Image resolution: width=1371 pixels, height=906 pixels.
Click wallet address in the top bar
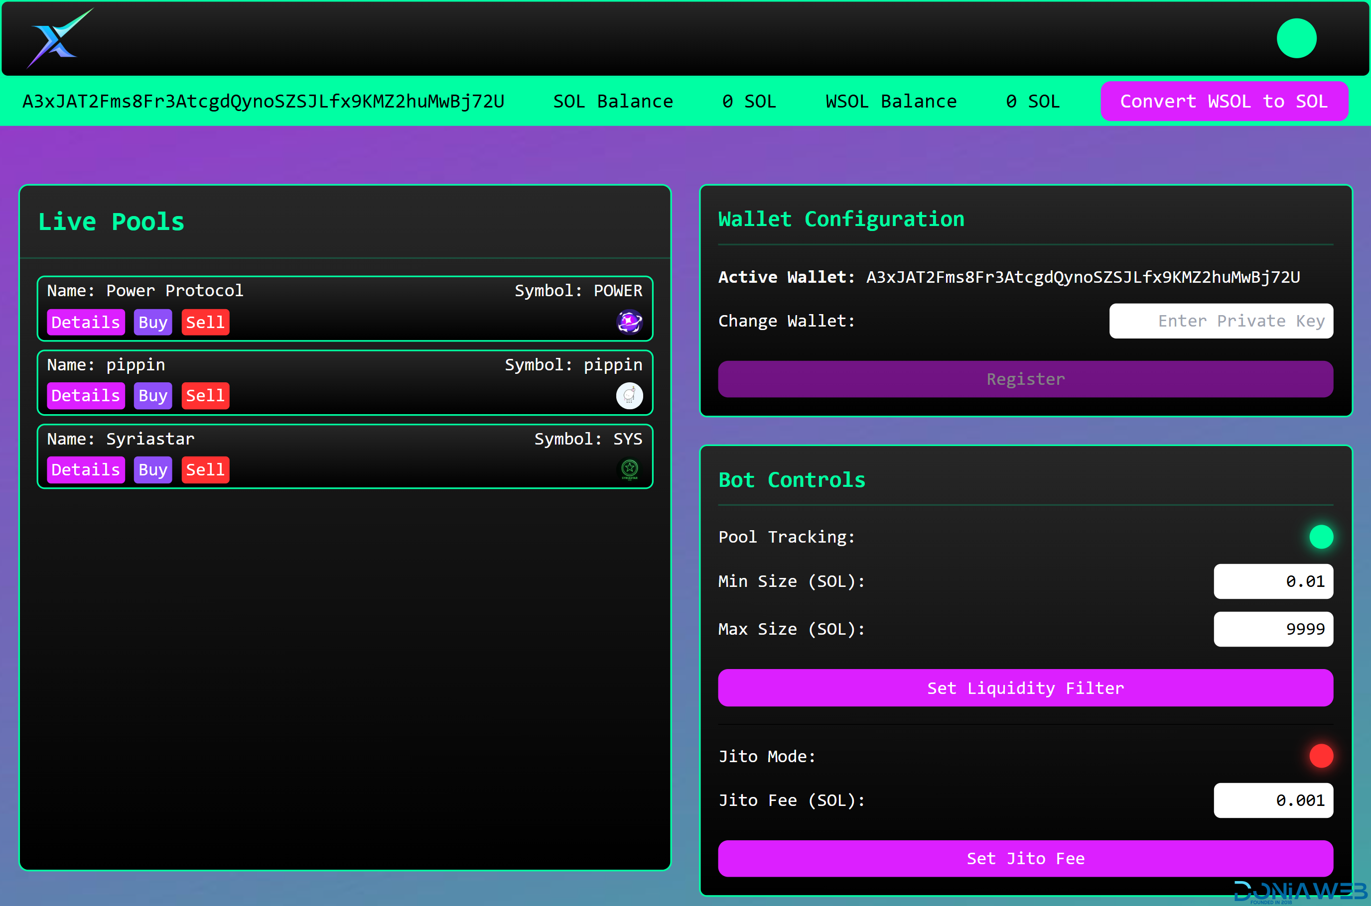(263, 101)
